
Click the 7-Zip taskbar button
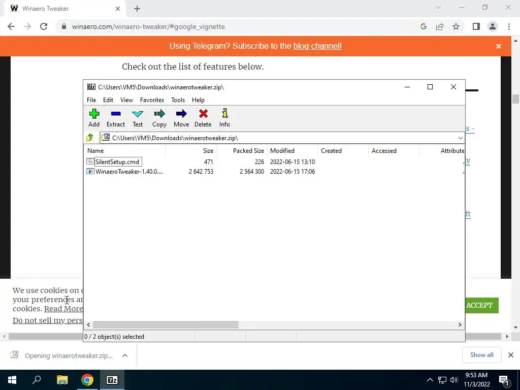[112, 380]
